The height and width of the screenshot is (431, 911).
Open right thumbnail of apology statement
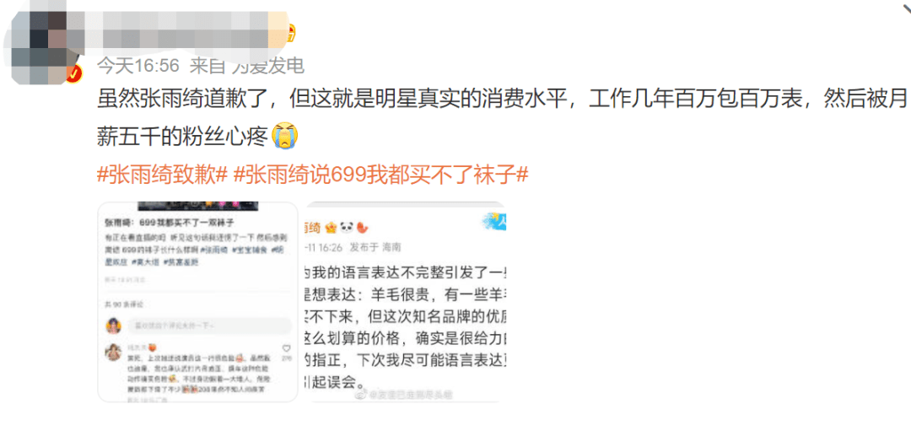[405, 302]
